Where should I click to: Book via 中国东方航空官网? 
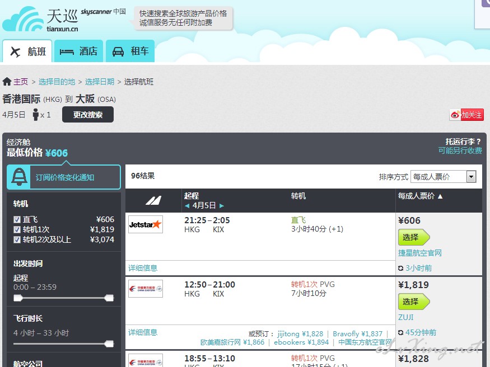coord(365,342)
